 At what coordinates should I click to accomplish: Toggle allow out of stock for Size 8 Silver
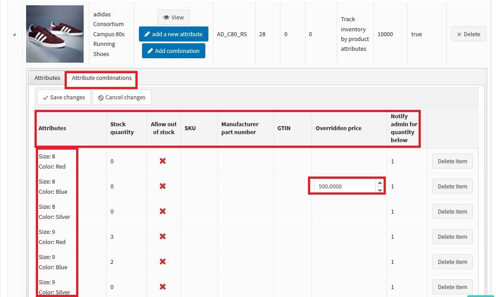[162, 211]
